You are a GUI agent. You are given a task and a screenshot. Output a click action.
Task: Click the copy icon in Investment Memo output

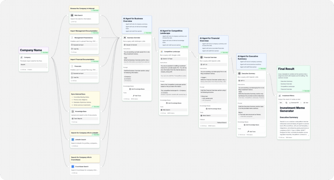pos(286,103)
